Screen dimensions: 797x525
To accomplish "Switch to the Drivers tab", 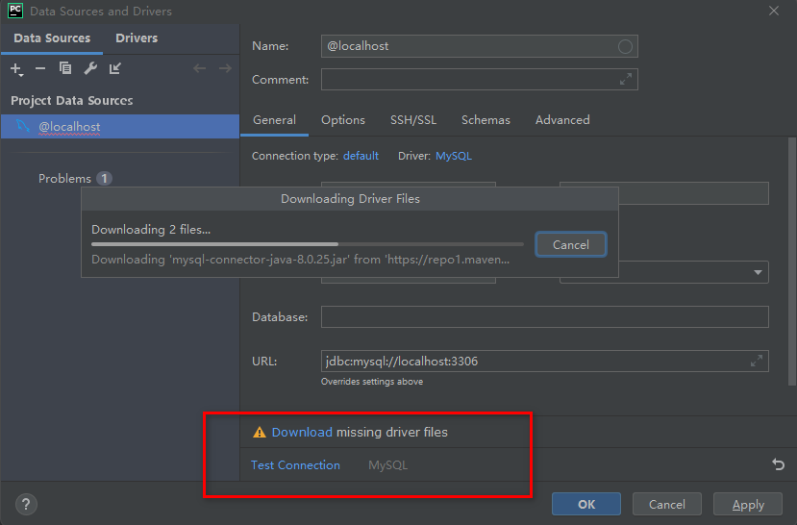I will (137, 38).
